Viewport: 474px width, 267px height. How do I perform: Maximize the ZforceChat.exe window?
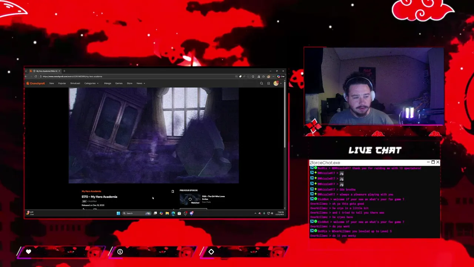pos(433,162)
